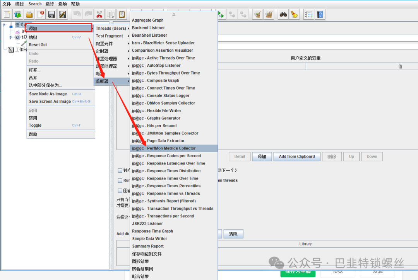
Task: Click the listener menu scroll-up triangle
Action: pos(174,14)
